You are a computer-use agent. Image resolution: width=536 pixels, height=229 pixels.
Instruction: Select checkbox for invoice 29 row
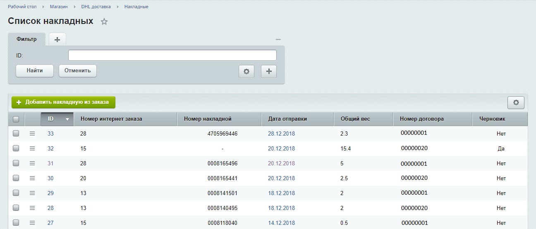tap(16, 193)
